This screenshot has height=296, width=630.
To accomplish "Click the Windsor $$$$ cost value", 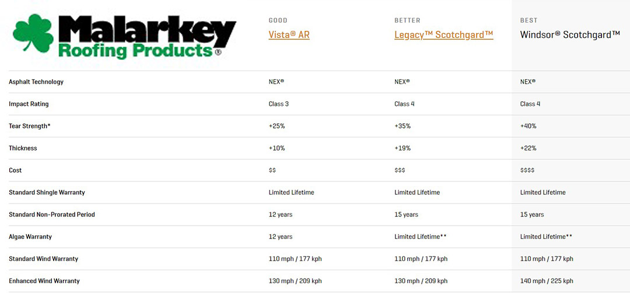I will click(x=527, y=170).
